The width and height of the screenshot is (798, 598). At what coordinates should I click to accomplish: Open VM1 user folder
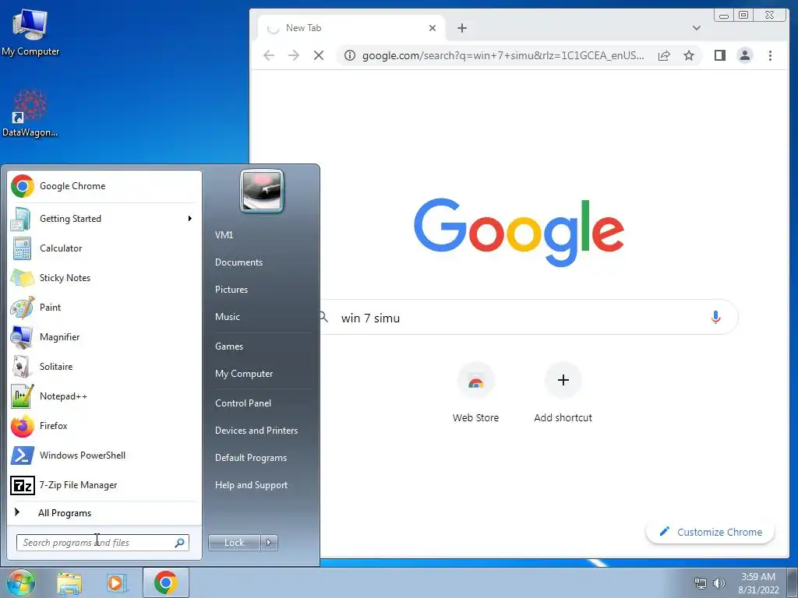[224, 235]
